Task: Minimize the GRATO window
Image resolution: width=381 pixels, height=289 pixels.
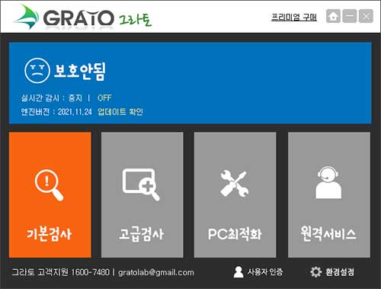Action: [350, 16]
